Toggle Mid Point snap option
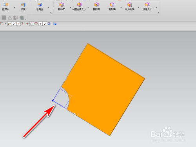The image size is (196, 147). [x=18, y=24]
